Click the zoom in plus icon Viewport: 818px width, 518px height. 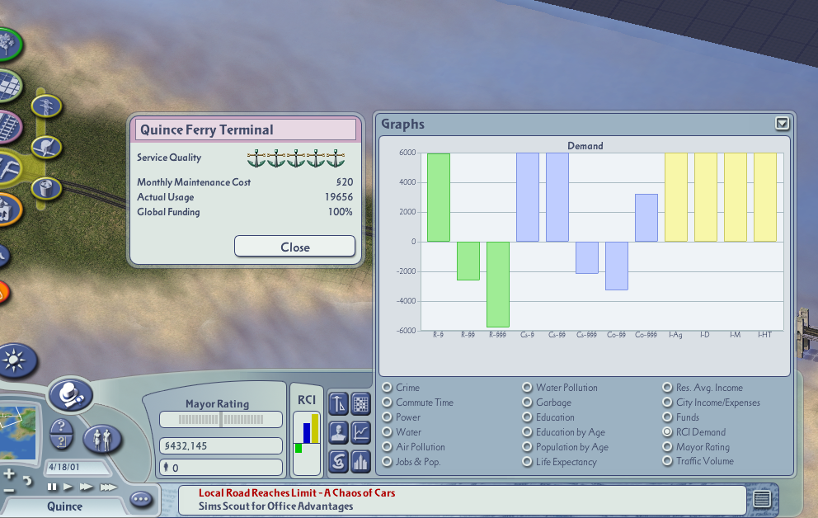pyautogui.click(x=9, y=474)
